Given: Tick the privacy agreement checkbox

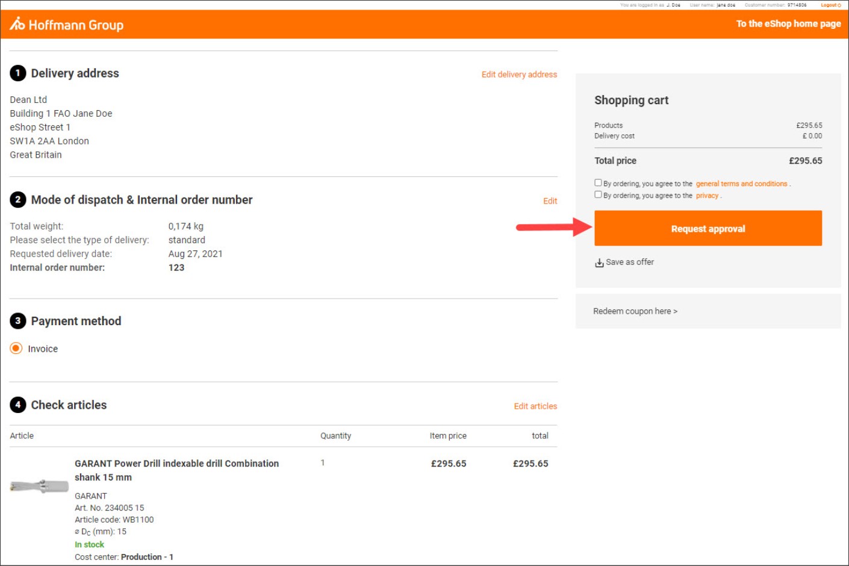Looking at the screenshot, I should pyautogui.click(x=598, y=195).
